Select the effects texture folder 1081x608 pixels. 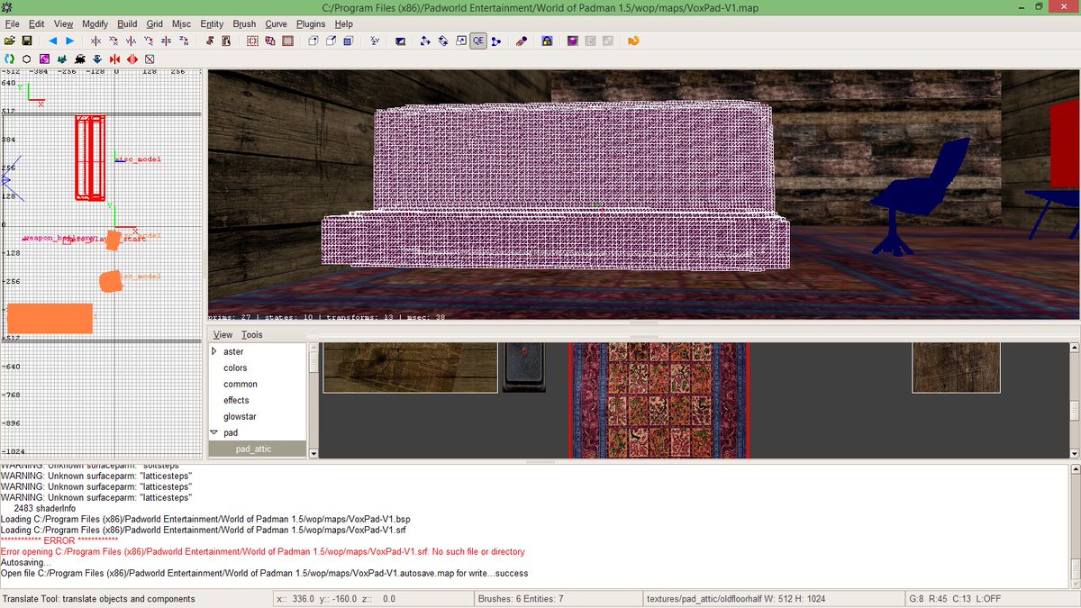(236, 400)
